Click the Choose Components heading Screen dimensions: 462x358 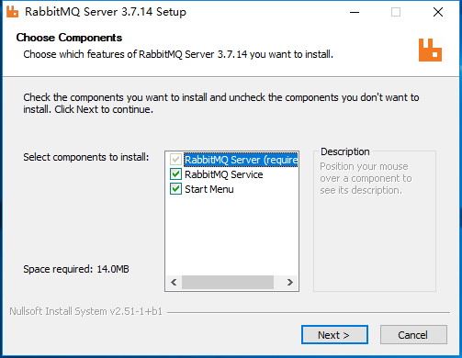69,38
